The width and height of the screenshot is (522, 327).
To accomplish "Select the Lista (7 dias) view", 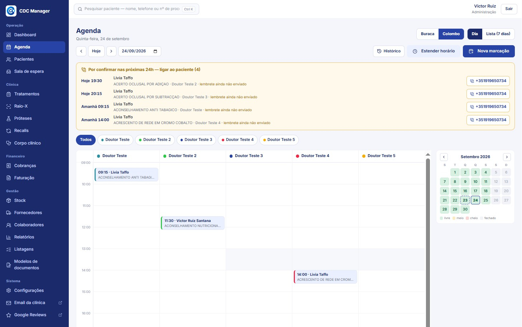I will tap(498, 34).
